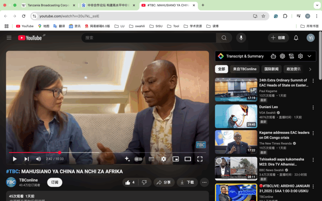Show more filter chips with right arrow
Image resolution: width=322 pixels, height=201 pixels.
tap(310, 69)
